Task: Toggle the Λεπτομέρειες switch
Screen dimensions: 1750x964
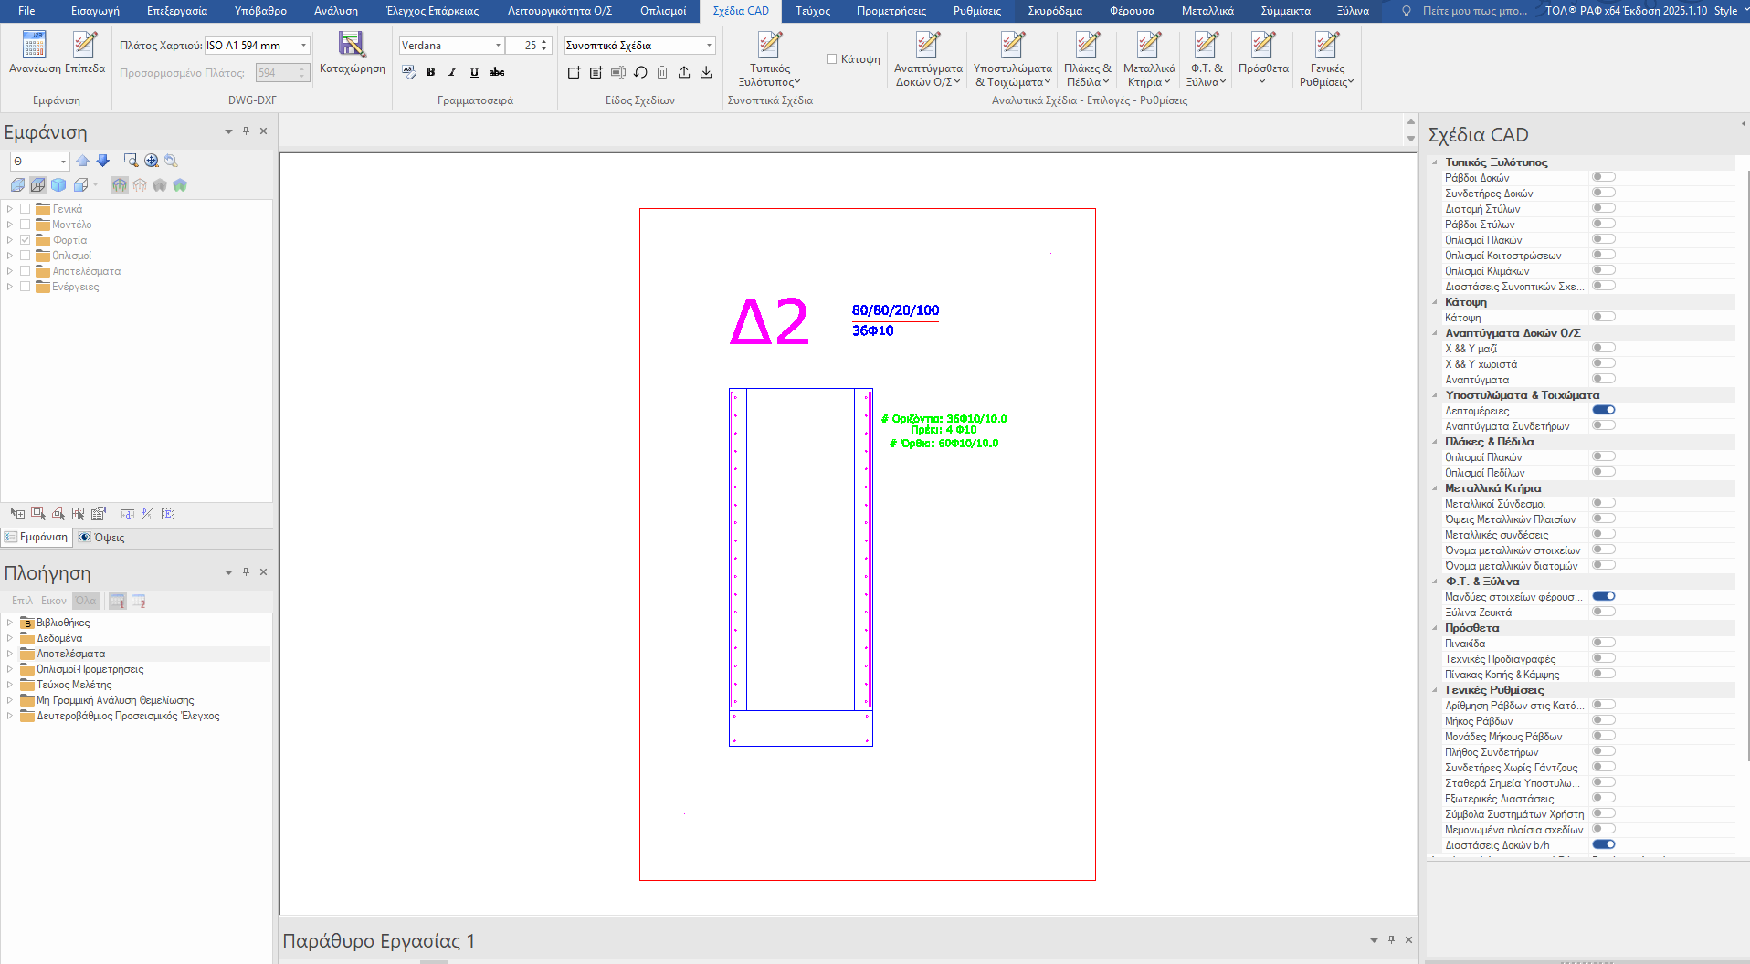Action: pos(1603,410)
